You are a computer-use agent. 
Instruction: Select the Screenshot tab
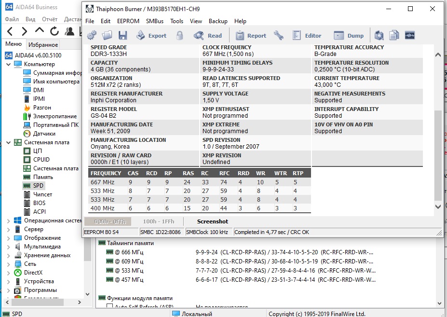212,221
